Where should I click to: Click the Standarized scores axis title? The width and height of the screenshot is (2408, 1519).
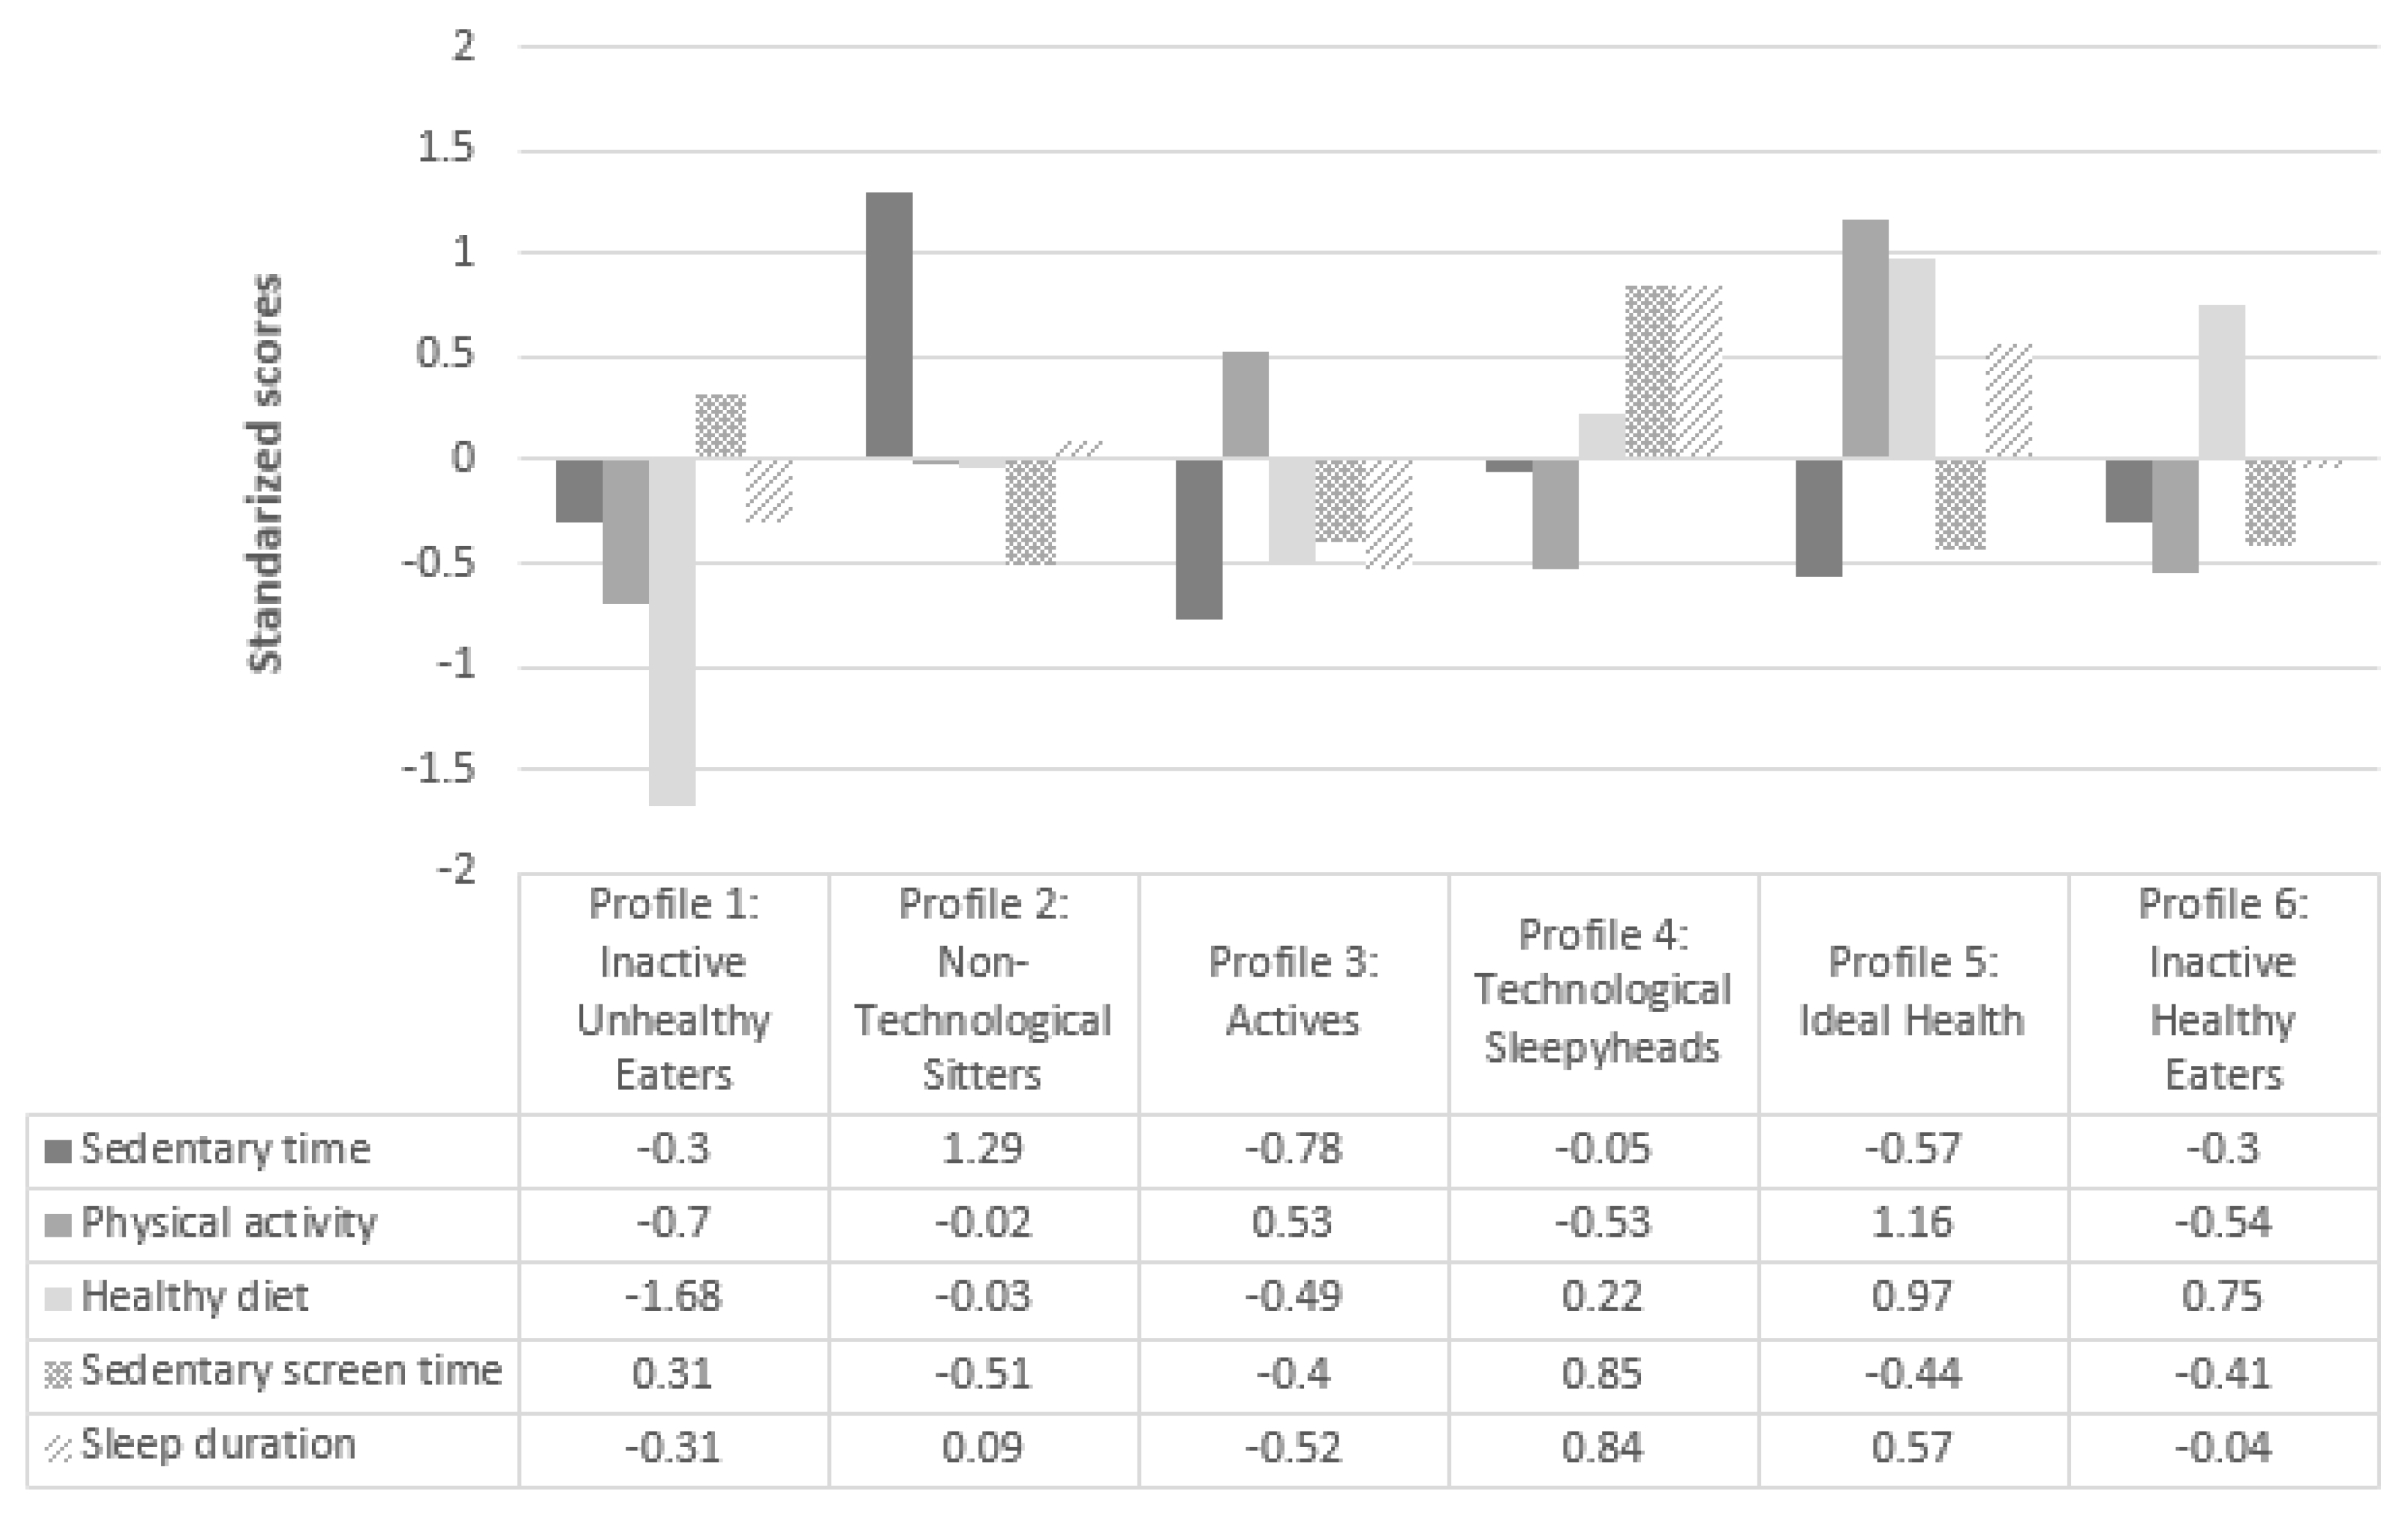point(266,474)
